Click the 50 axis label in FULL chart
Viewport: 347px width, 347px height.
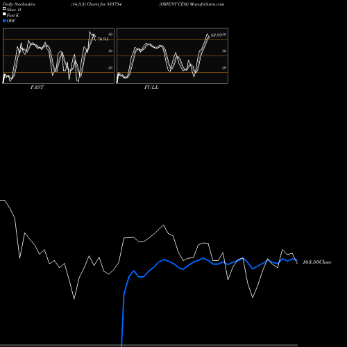224,51
